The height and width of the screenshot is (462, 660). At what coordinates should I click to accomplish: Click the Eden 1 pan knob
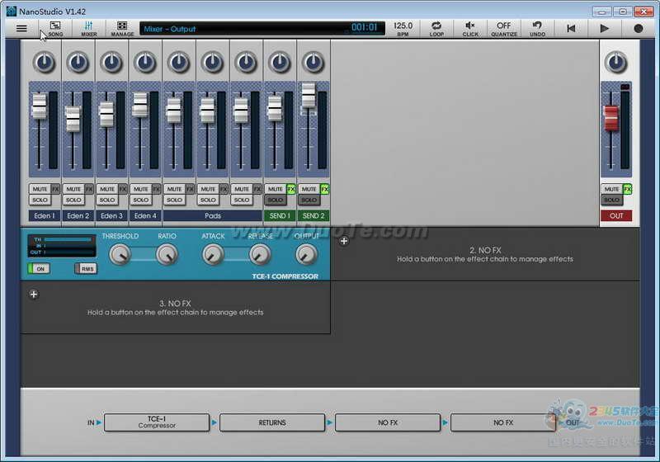coord(45,62)
